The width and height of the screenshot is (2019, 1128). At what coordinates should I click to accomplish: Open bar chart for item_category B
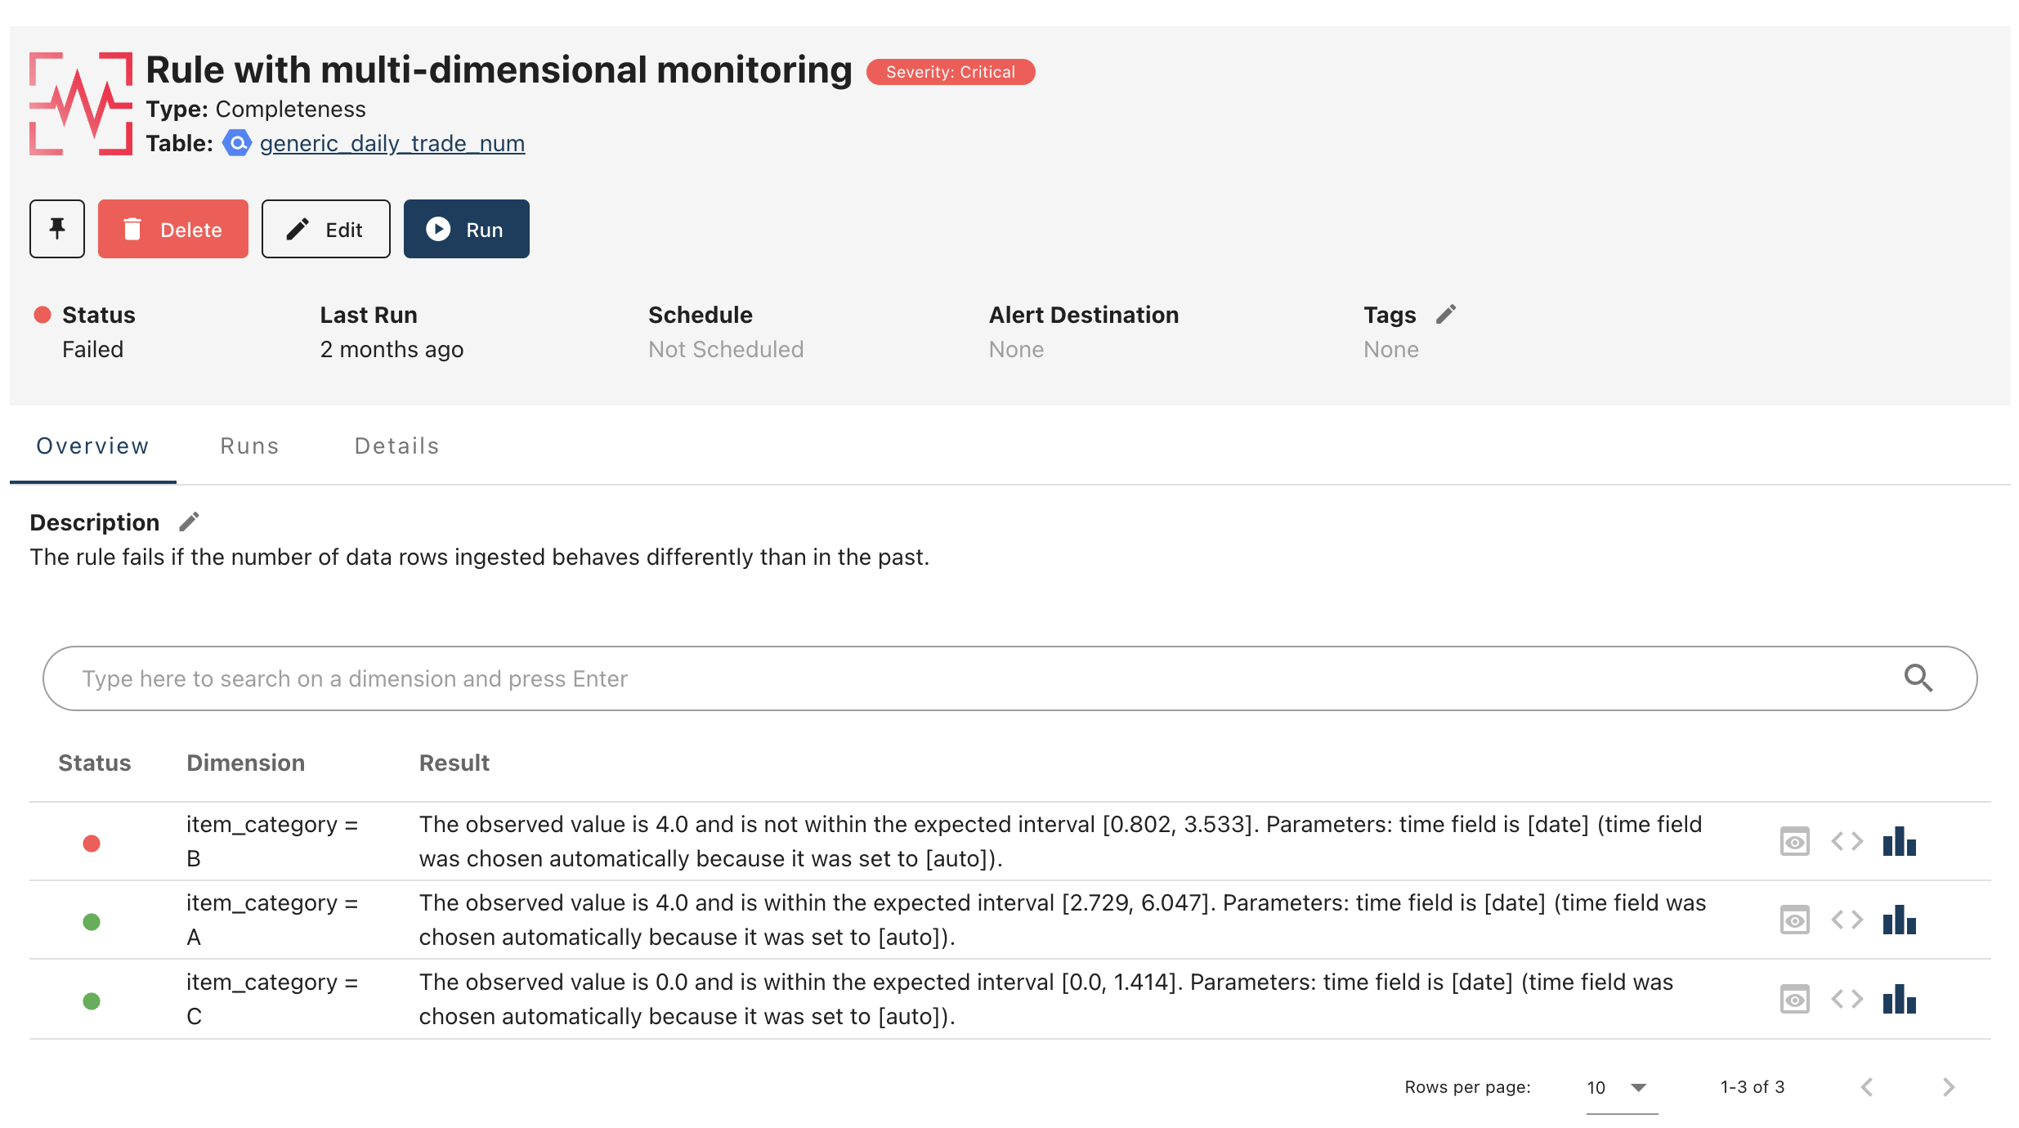pos(1899,841)
